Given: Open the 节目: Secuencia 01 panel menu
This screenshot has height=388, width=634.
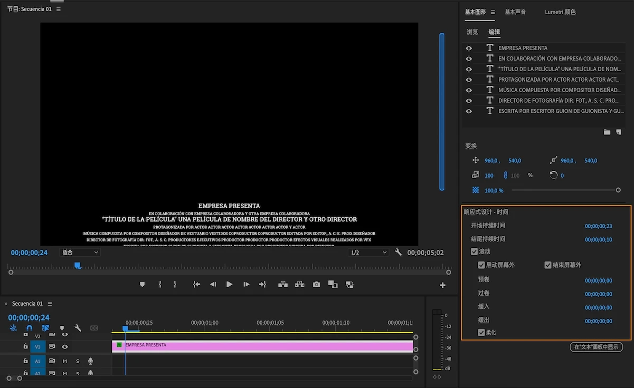Looking at the screenshot, I should pos(59,9).
